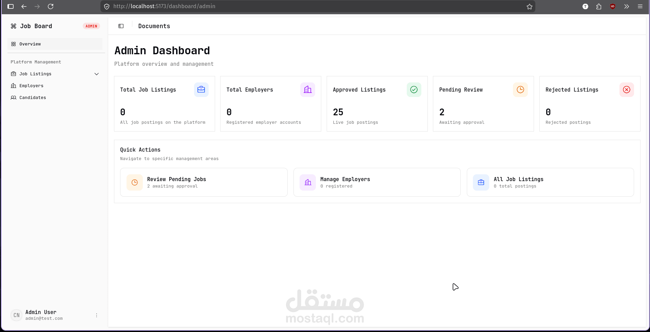
Task: Reload the page in the browser
Action: 51,6
